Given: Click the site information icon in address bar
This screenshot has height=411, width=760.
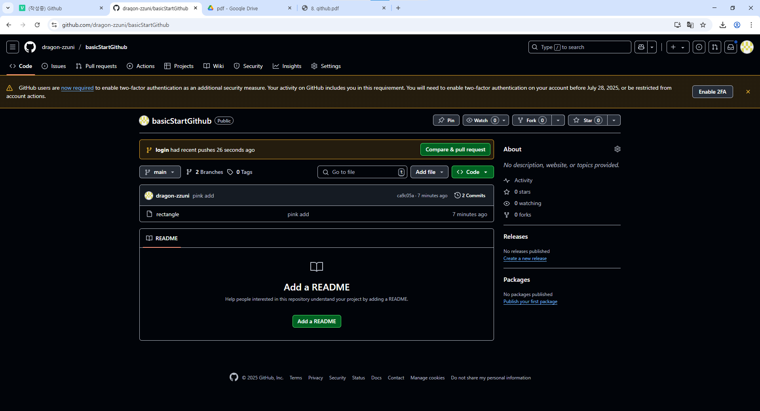Looking at the screenshot, I should 54,25.
